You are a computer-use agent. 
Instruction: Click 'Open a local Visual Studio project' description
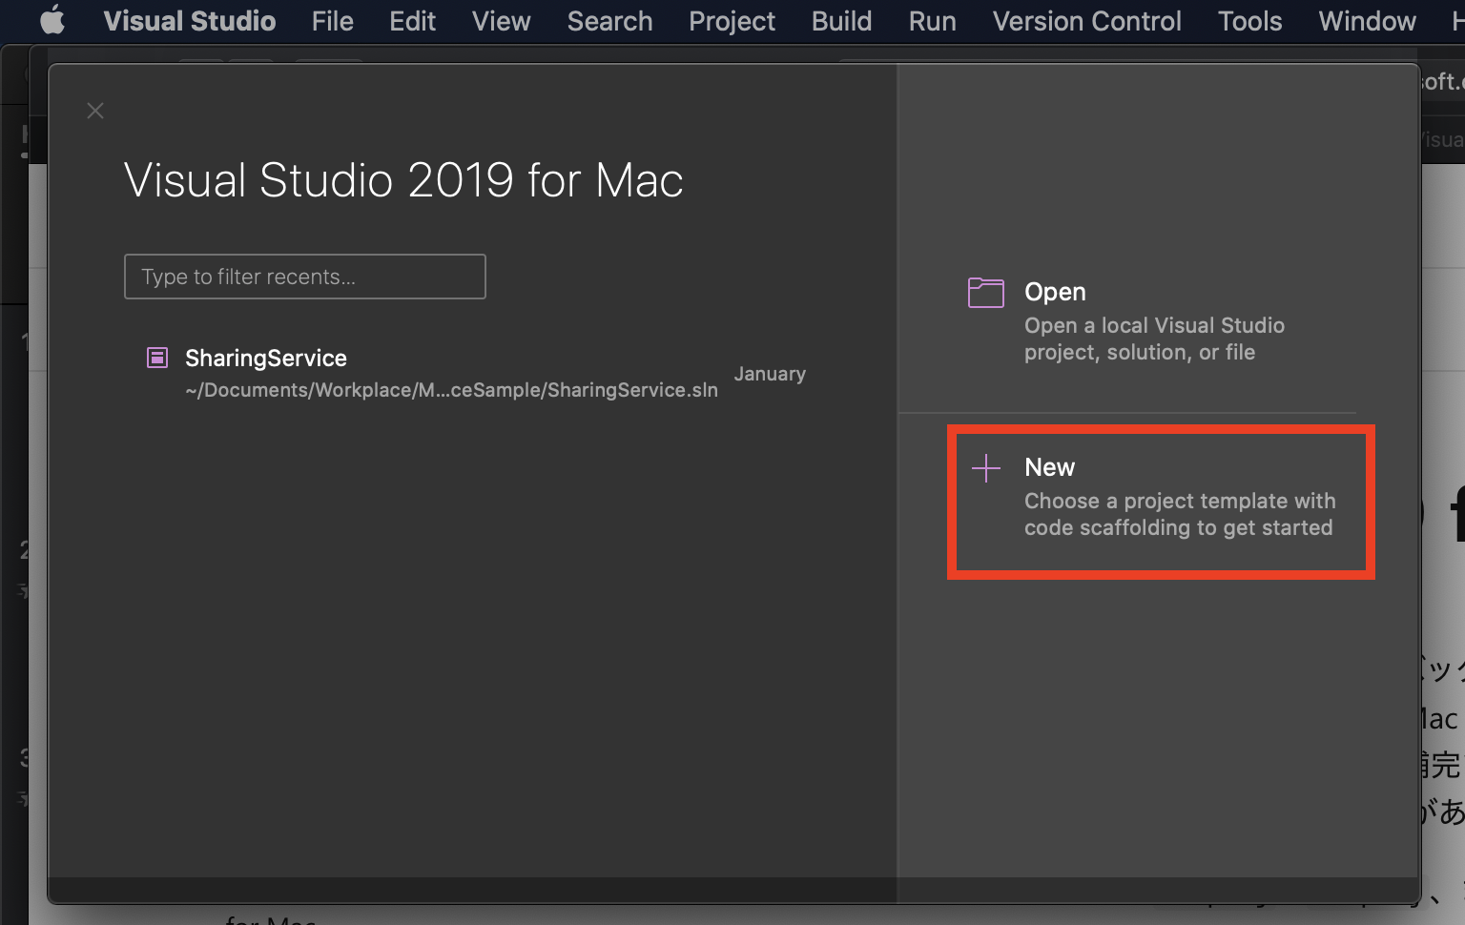coord(1154,339)
